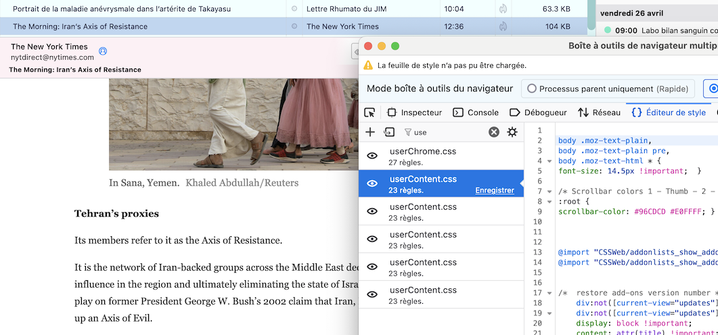Collapse the comment block at line 17
718x335 pixels.
pyautogui.click(x=549, y=293)
